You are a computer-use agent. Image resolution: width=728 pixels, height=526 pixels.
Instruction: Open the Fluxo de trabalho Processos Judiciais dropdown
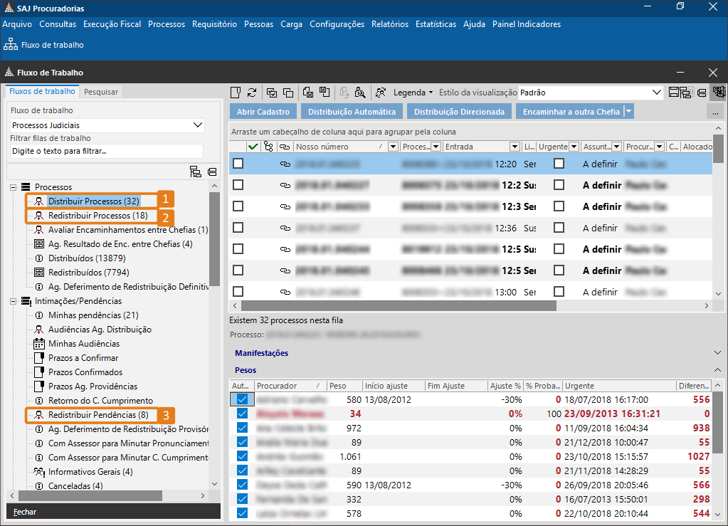click(x=198, y=125)
